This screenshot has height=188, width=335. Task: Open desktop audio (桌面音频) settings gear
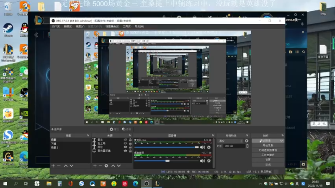(209, 161)
